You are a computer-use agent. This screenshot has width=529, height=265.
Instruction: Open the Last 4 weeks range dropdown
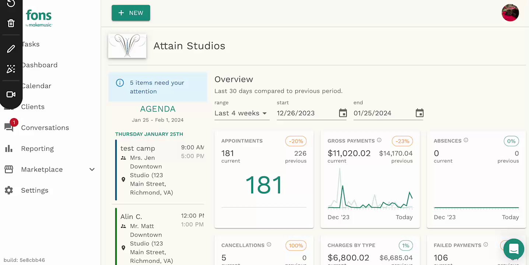pos(241,113)
